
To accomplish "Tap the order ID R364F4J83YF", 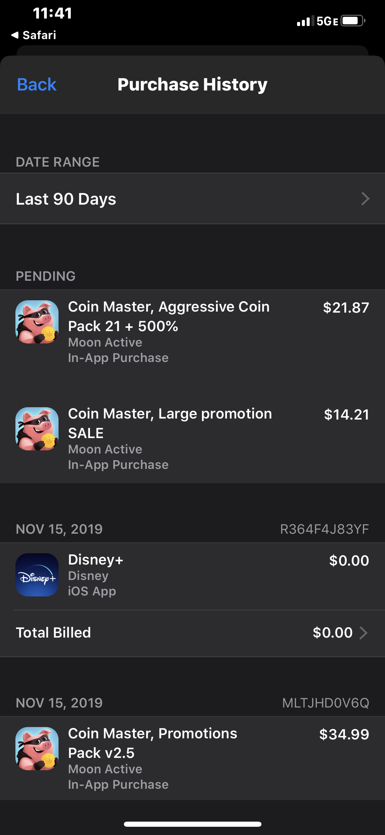I will [x=324, y=529].
